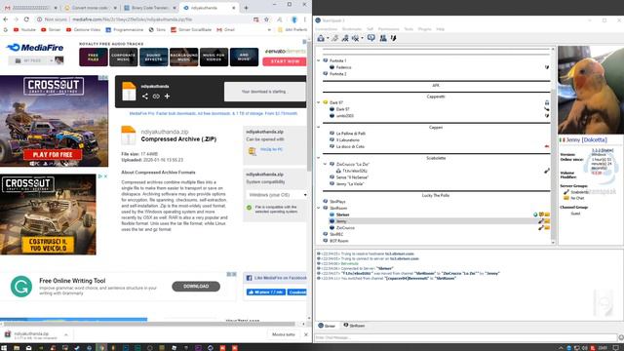
Task: Click the MediaFire Pro promotion link
Action: (x=213, y=113)
